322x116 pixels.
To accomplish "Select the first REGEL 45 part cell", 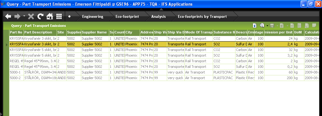I will [16, 61].
